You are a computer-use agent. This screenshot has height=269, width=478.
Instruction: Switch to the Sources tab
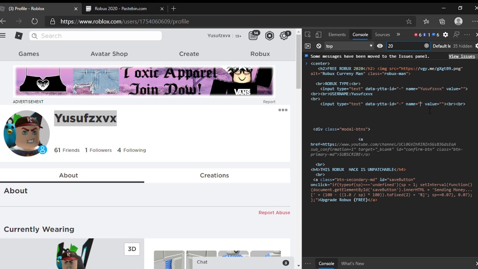tap(382, 34)
